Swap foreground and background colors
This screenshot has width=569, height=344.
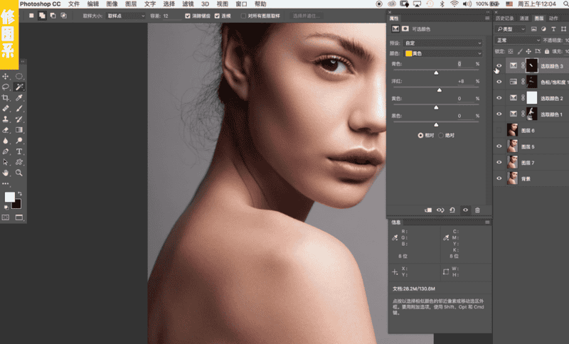point(20,194)
